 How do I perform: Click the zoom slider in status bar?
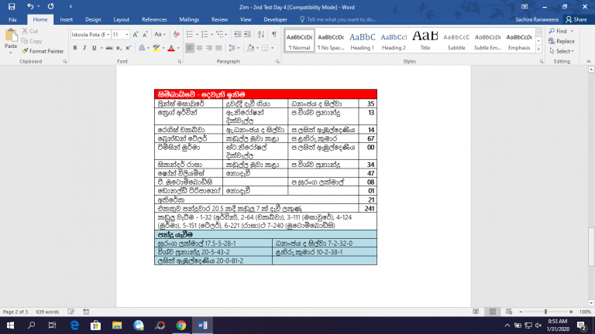pyautogui.click(x=545, y=312)
